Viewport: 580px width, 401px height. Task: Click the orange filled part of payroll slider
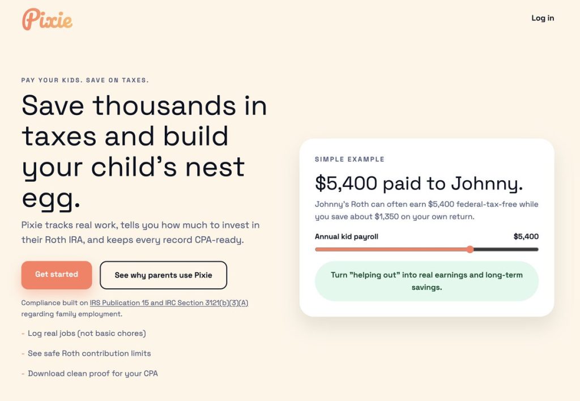click(391, 249)
